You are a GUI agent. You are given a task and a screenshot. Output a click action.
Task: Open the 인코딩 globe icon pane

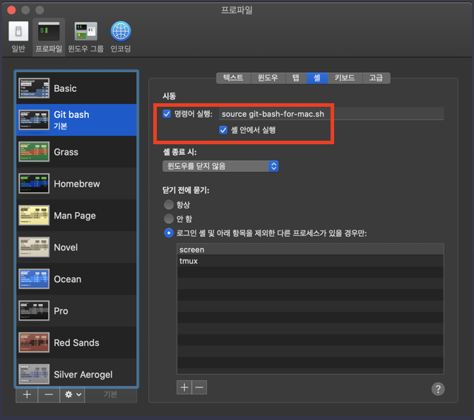(121, 36)
